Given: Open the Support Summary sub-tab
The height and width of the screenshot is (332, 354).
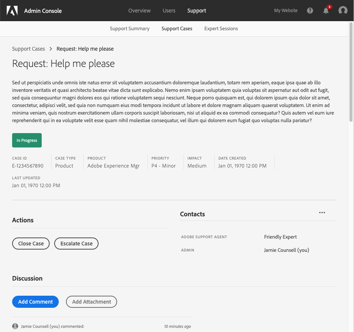Looking at the screenshot, I should coord(130,29).
